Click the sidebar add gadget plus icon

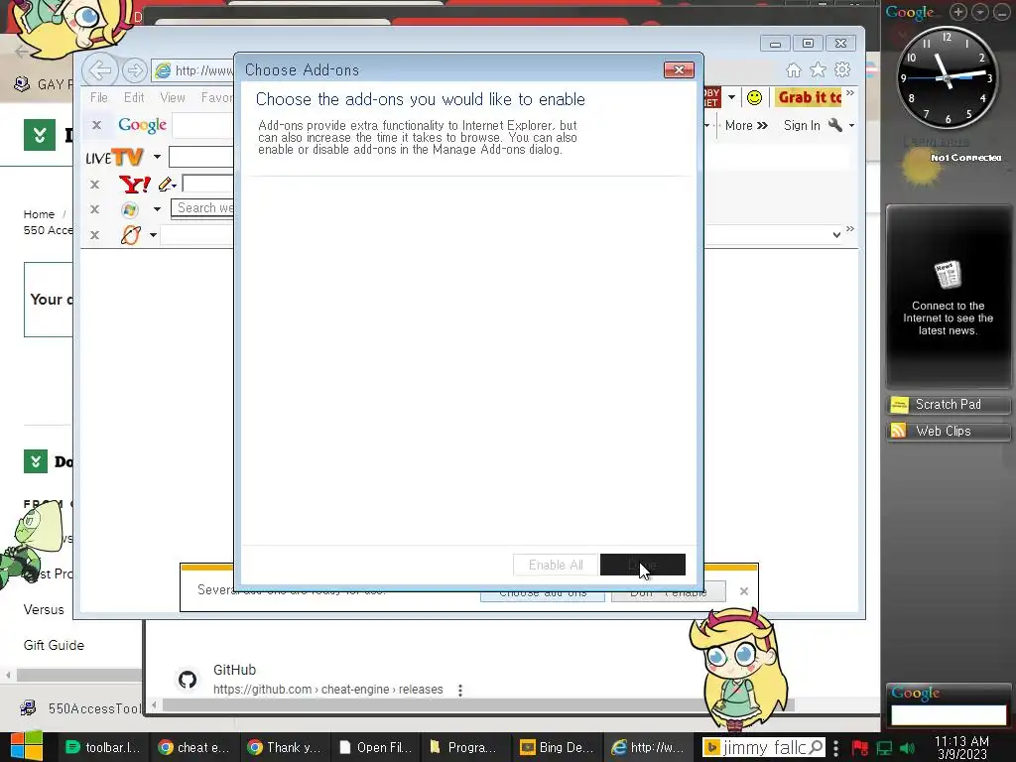point(958,12)
